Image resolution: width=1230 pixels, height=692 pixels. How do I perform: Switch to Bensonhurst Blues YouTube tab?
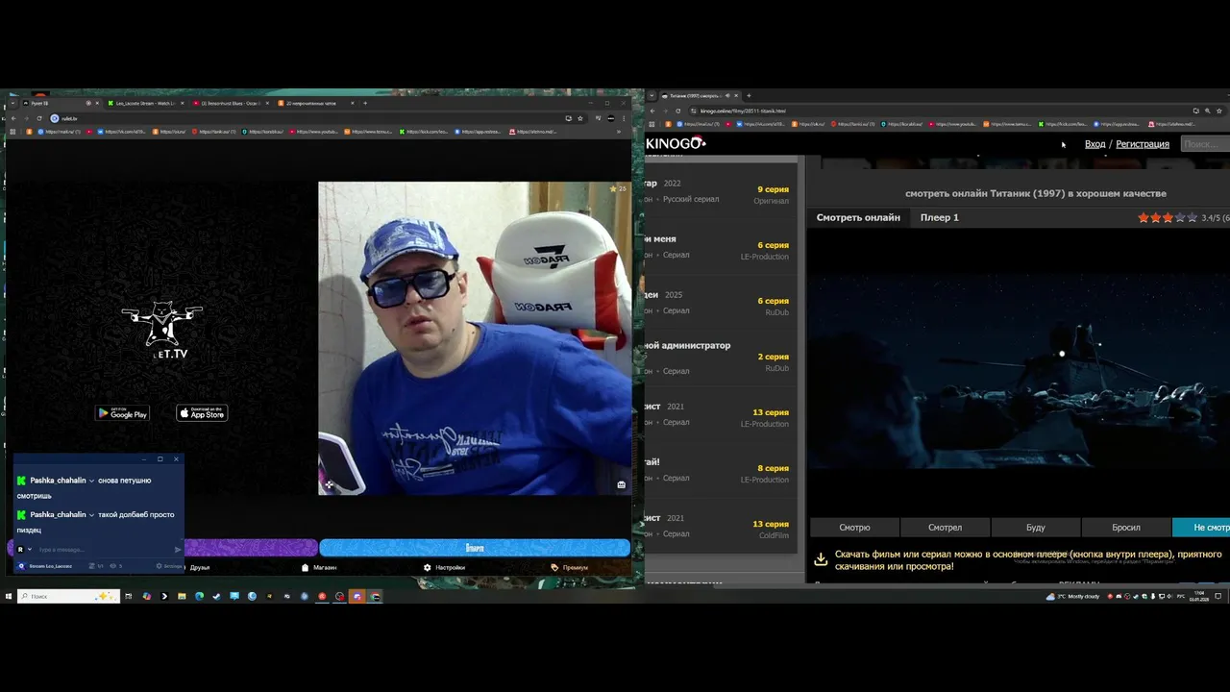tap(229, 103)
